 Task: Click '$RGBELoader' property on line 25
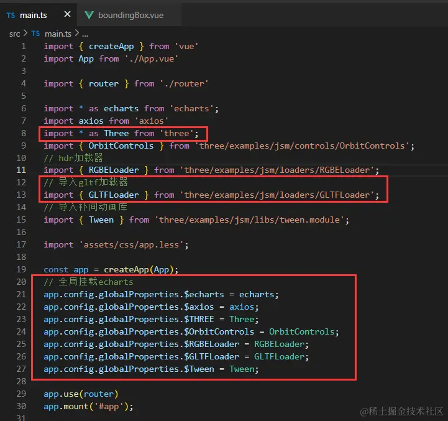click(211, 345)
